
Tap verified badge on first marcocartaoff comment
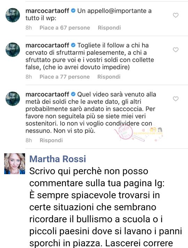point(73,11)
